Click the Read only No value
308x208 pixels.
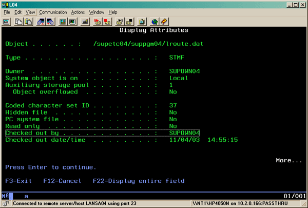173,126
